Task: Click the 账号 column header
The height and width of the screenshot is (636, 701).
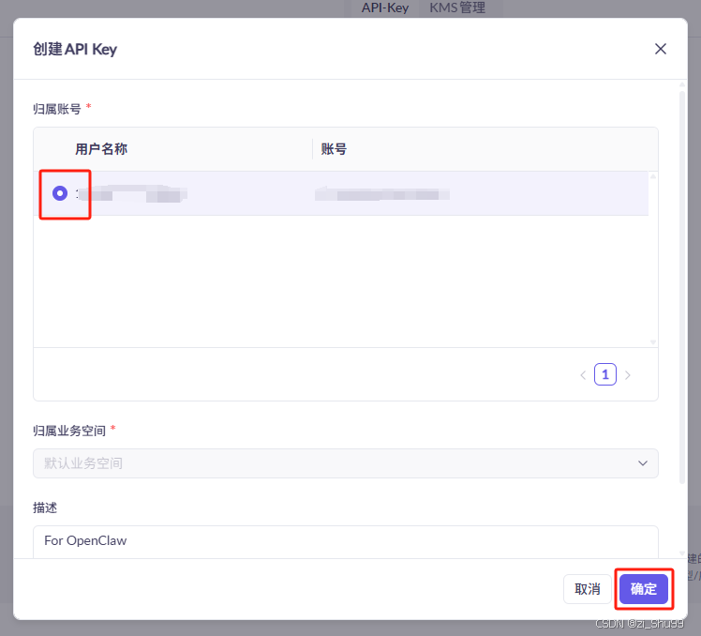Action: point(334,148)
